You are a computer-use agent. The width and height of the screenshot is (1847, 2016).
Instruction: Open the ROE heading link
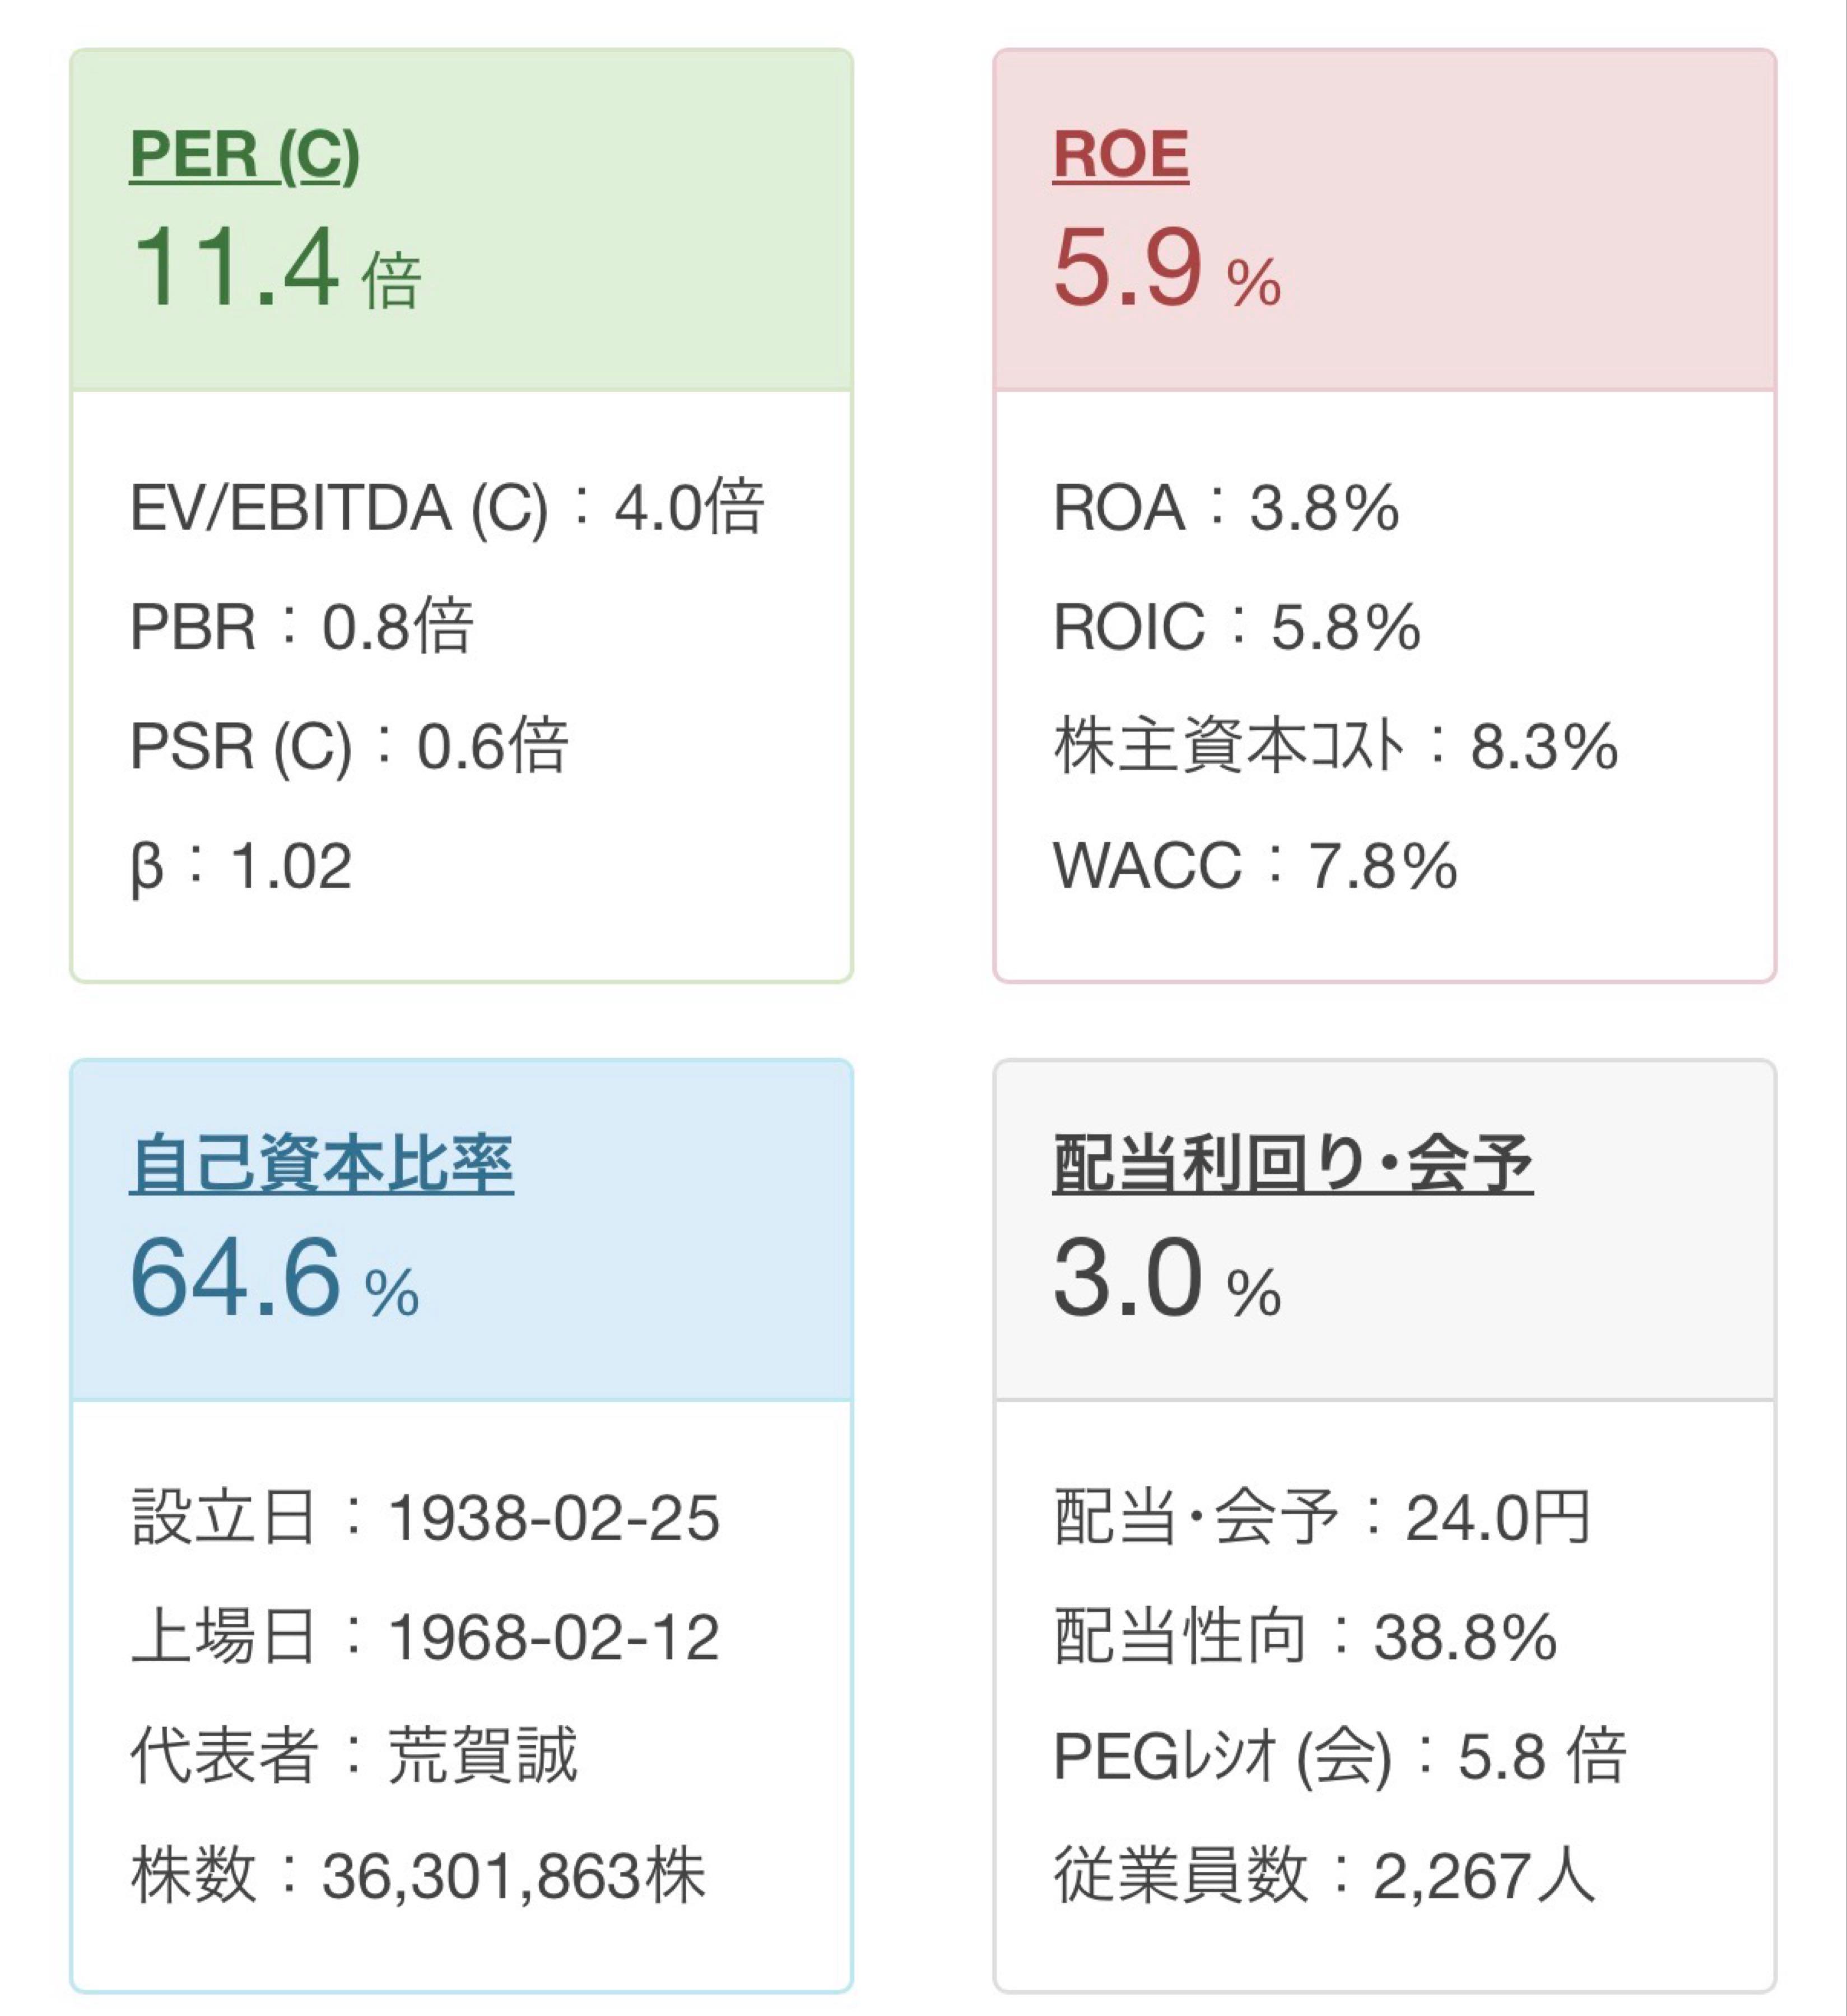point(1120,155)
